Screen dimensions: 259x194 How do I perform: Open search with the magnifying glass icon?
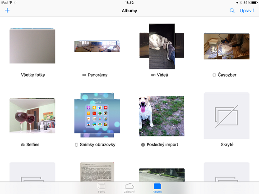click(232, 10)
